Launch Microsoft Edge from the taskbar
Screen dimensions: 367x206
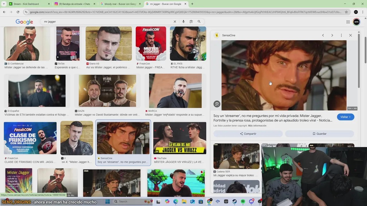[175, 202]
